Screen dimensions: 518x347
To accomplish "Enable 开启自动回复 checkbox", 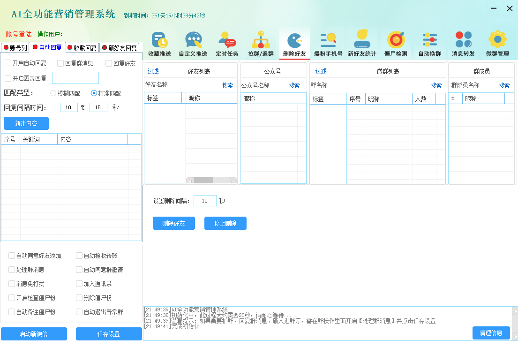I will pyautogui.click(x=8, y=63).
